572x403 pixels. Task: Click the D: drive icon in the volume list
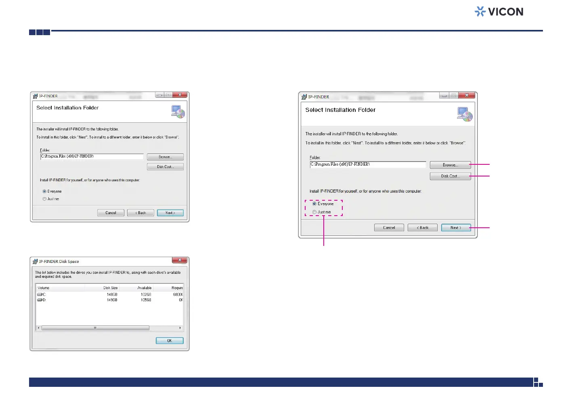pos(40,300)
